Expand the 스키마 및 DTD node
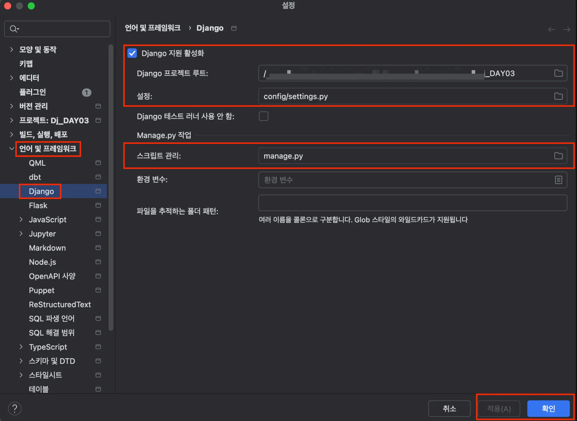The height and width of the screenshot is (421, 577). pos(21,361)
